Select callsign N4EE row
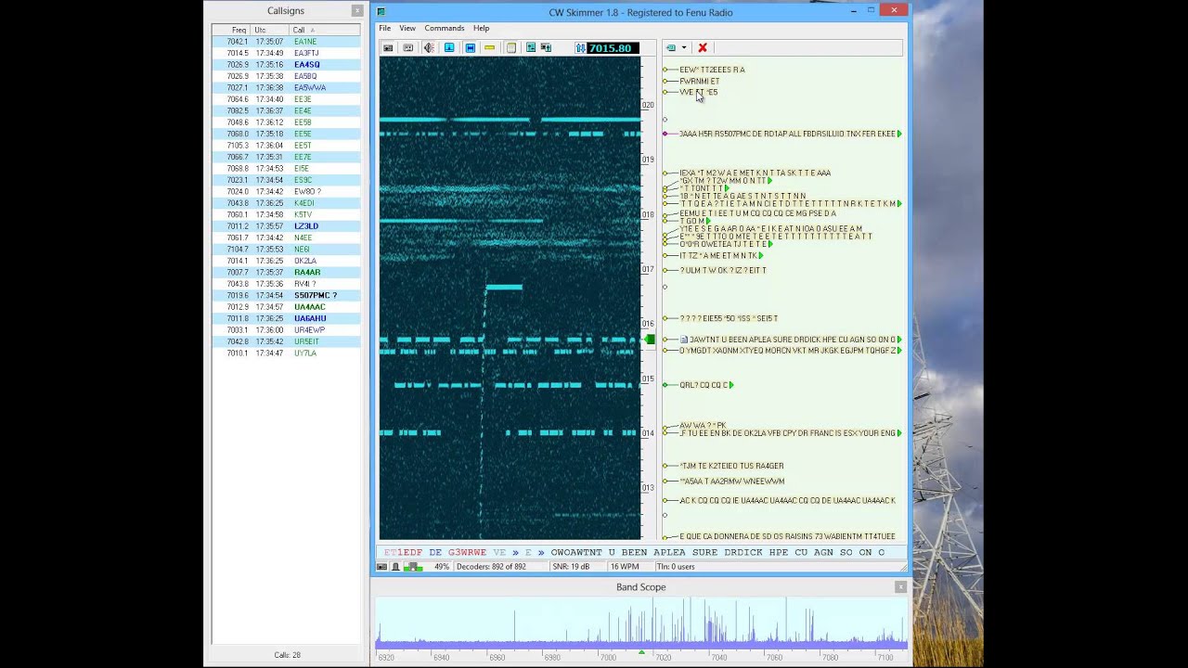The image size is (1188, 668). pos(286,238)
